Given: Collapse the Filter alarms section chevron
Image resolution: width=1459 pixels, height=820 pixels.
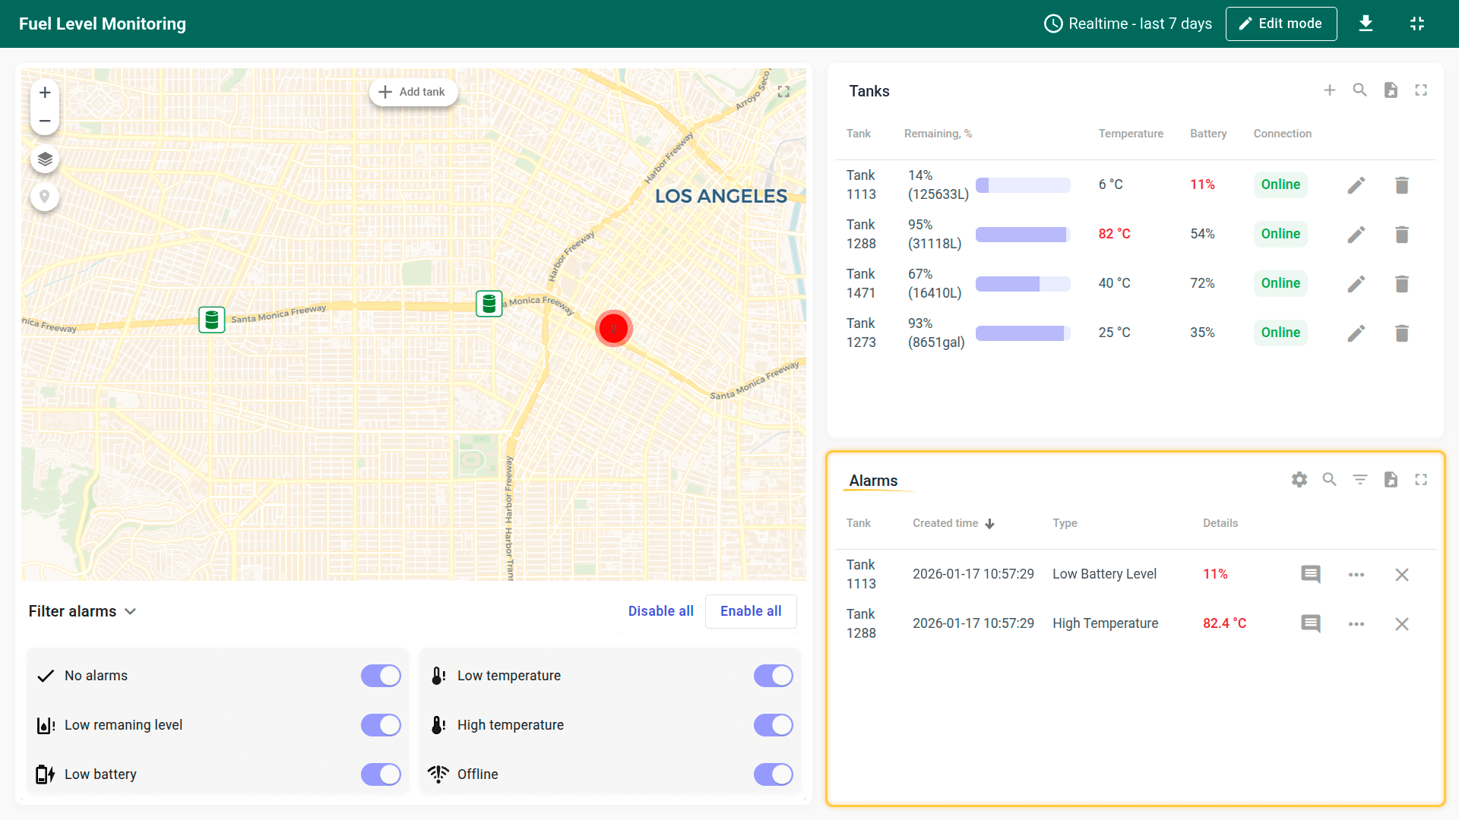Looking at the screenshot, I should pos(131,612).
